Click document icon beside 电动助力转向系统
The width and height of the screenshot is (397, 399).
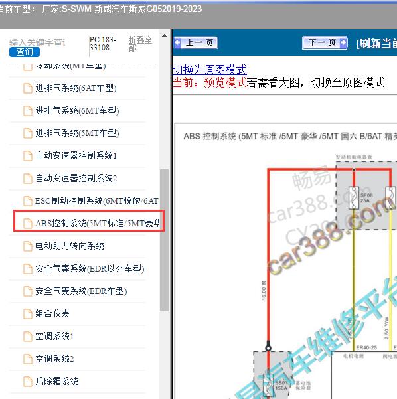28,246
